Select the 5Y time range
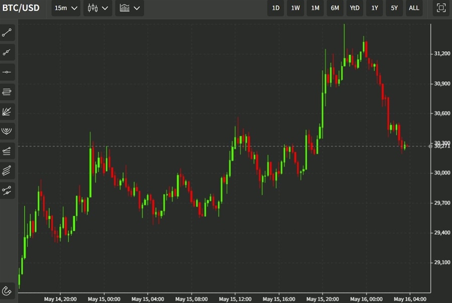The width and height of the screenshot is (452, 303). [394, 8]
